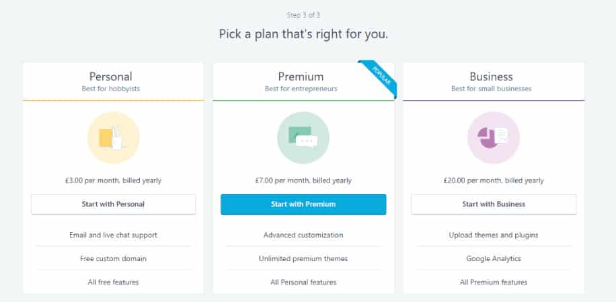Click the green Premium chat bubbles icon
The height and width of the screenshot is (302, 616).
[303, 138]
